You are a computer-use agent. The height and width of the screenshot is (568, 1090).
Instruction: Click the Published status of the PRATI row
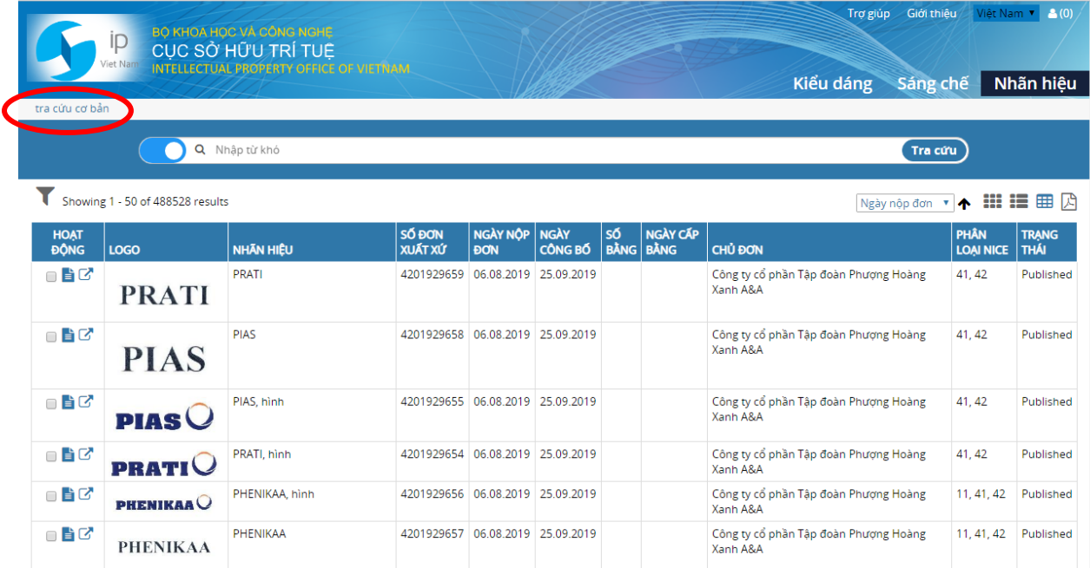[x=1047, y=275]
